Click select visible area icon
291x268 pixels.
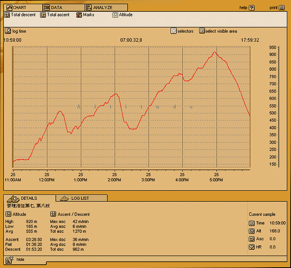point(202,30)
